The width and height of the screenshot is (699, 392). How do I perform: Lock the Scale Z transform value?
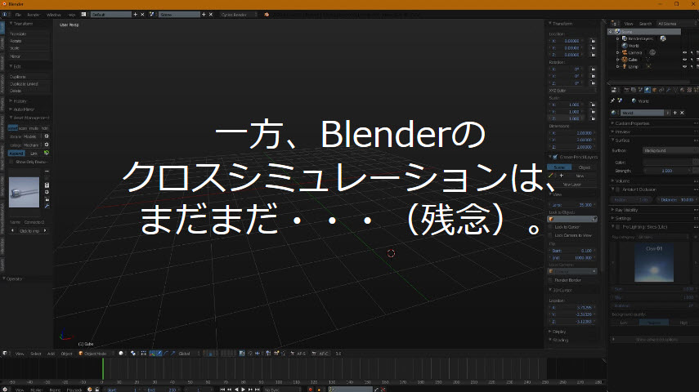(593, 118)
